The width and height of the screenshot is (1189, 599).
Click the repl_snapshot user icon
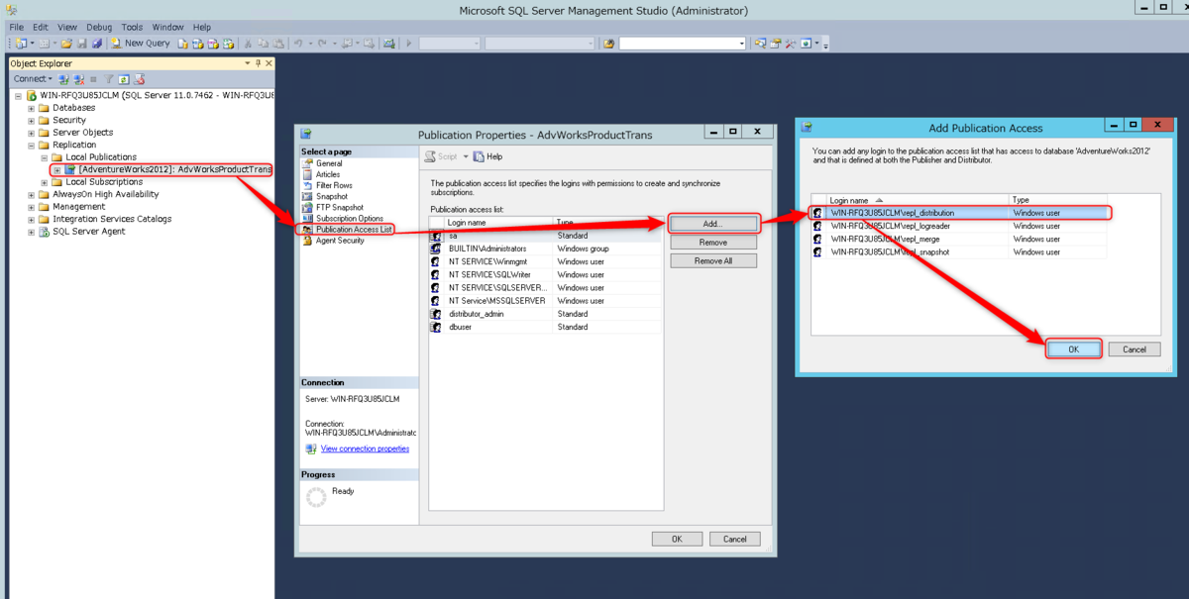tap(817, 251)
